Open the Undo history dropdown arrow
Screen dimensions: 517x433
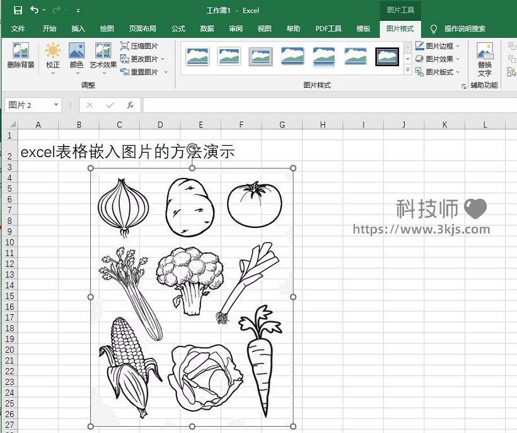click(44, 10)
